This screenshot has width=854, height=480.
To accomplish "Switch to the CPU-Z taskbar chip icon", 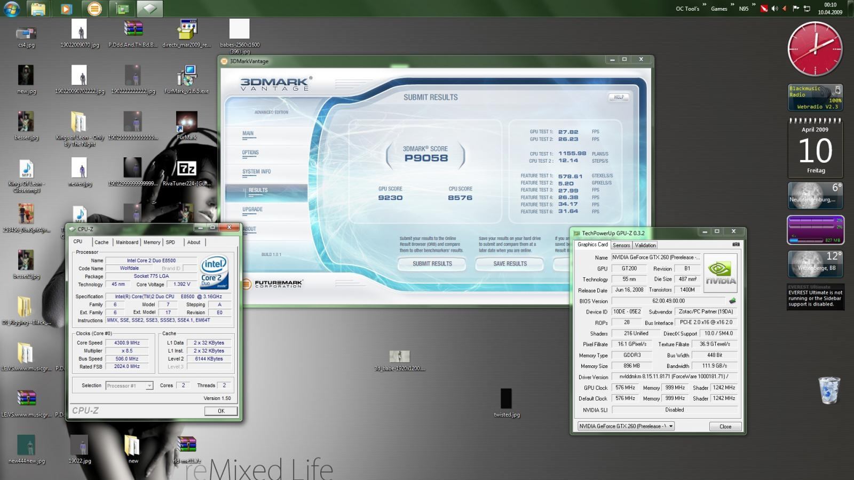I will 150,9.
